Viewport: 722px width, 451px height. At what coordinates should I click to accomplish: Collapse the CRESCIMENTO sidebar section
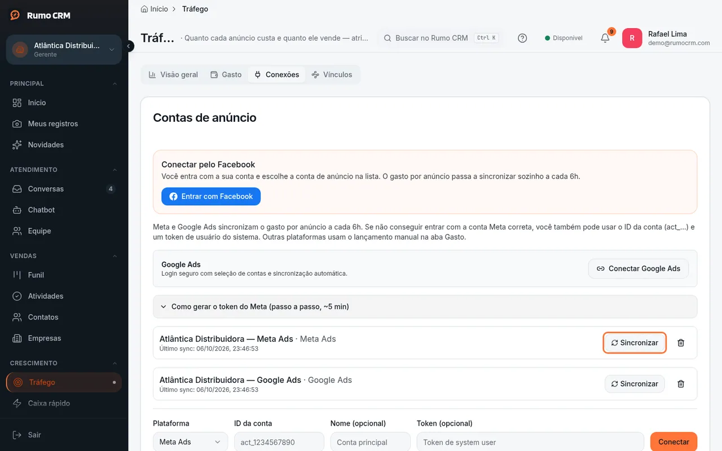pyautogui.click(x=115, y=363)
